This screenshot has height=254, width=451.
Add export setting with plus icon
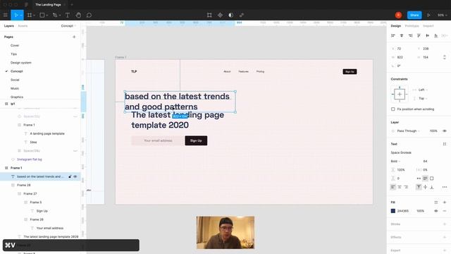445,250
